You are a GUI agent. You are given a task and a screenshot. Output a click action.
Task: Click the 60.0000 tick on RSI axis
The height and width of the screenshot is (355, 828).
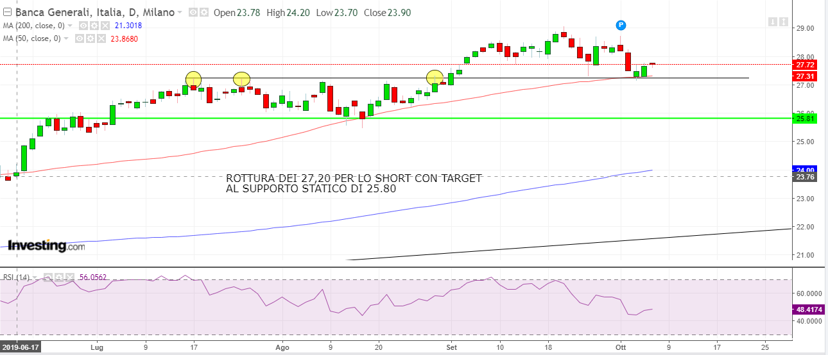[x=808, y=293]
